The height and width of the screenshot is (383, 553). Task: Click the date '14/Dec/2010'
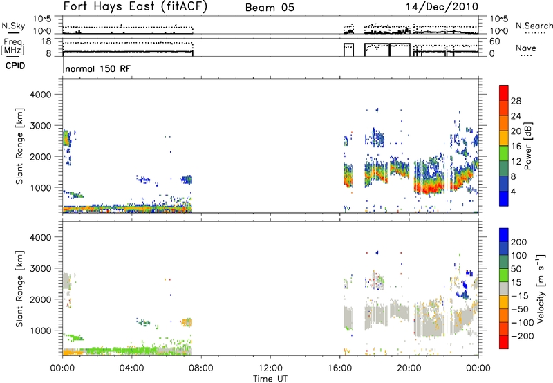coord(442,6)
